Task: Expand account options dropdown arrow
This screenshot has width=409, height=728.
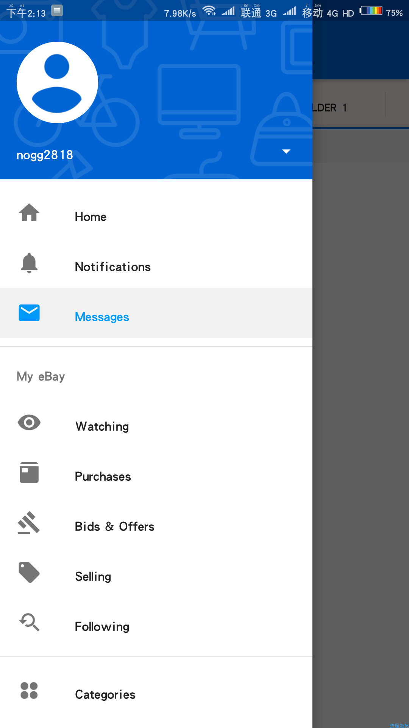Action: 286,152
